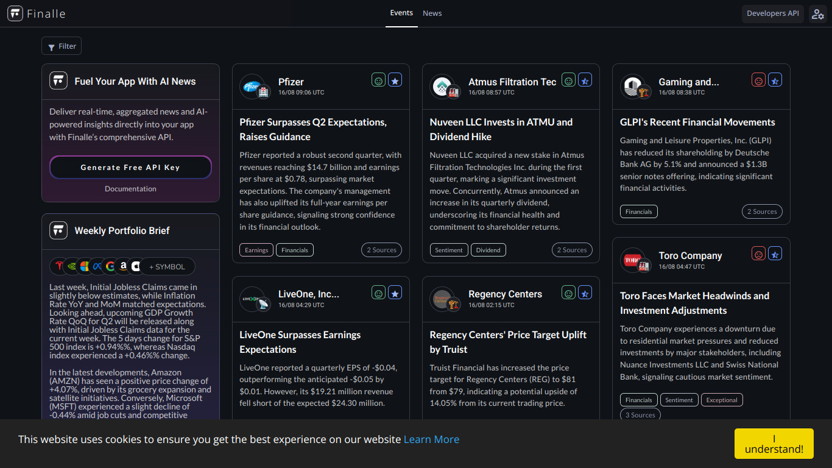
Task: Click Finalle icon in Weekly Portfolio Brief header
Action: click(58, 230)
